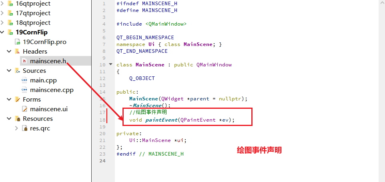The width and height of the screenshot is (385, 182).
Task: Click the paintEvent function name in code
Action: tap(161, 120)
